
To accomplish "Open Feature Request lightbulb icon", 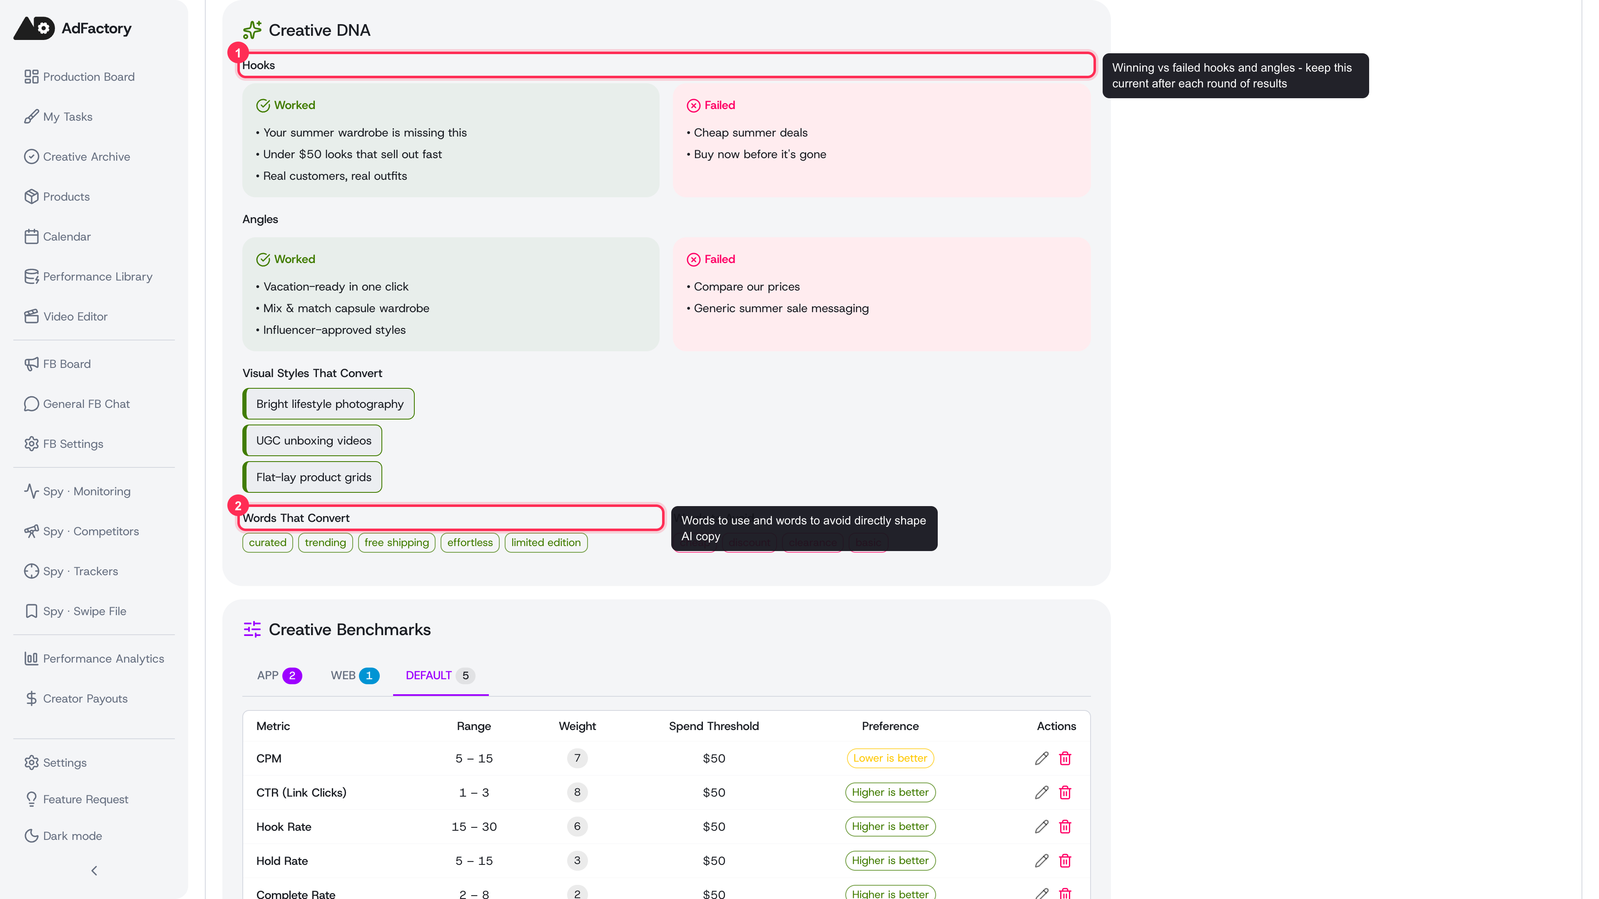I will click(31, 799).
